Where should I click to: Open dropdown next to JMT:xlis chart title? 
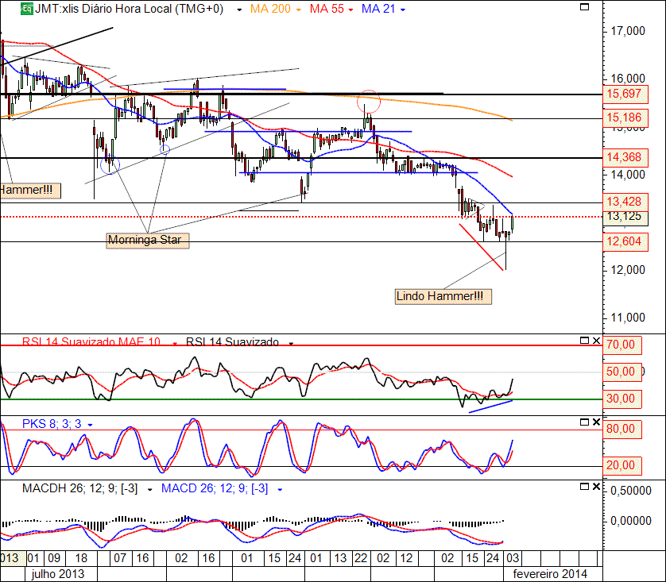(x=239, y=10)
